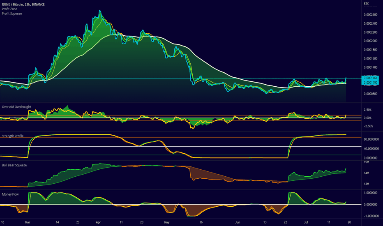
Task: Click the "Jun" month label on time axis
Action: [x=238, y=222]
